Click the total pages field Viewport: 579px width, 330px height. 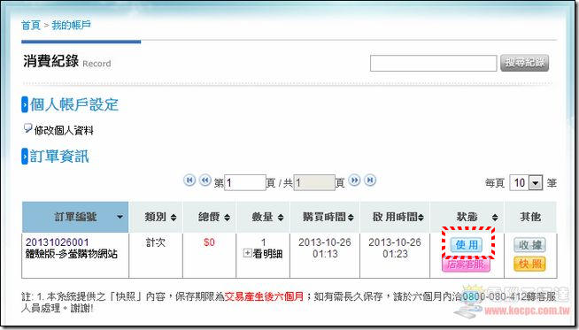pyautogui.click(x=314, y=182)
